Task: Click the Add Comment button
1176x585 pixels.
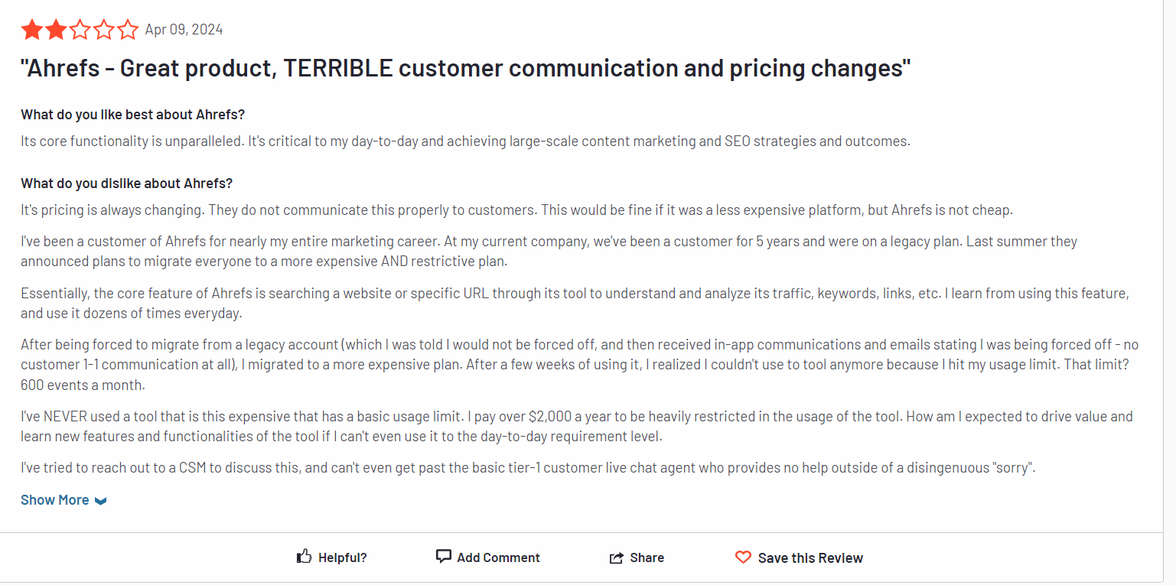Action: point(488,557)
